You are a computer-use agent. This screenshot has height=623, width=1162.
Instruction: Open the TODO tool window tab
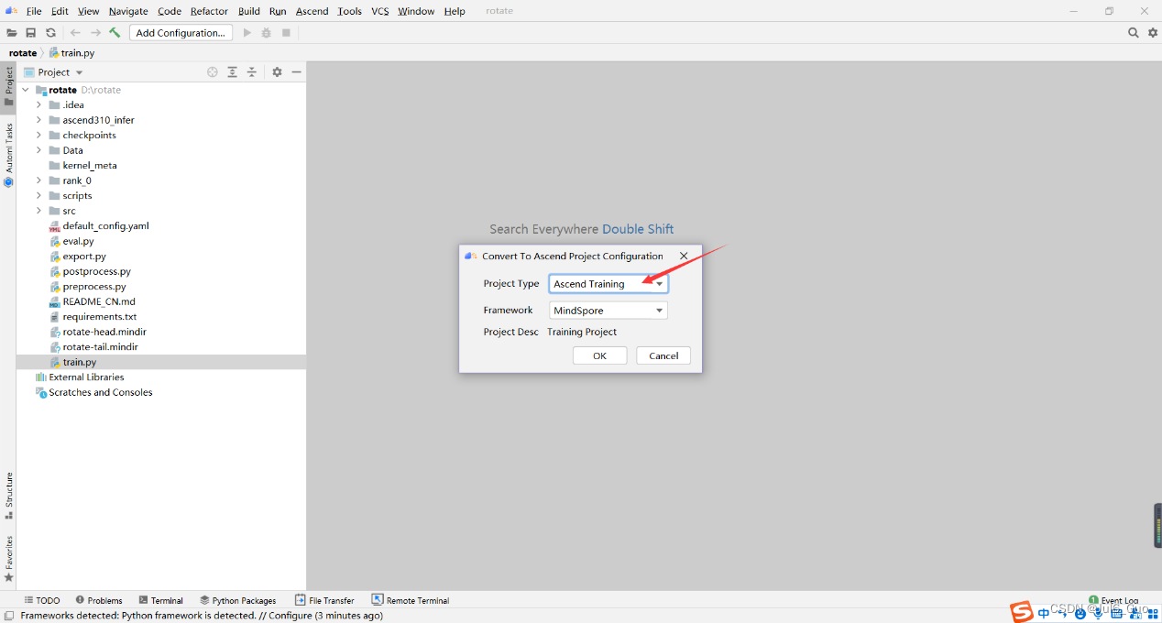(42, 601)
